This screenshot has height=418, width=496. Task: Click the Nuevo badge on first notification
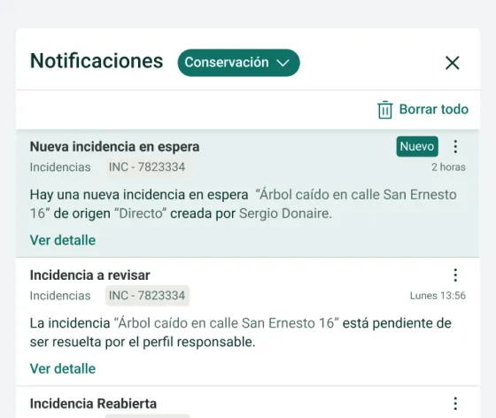pos(417,146)
